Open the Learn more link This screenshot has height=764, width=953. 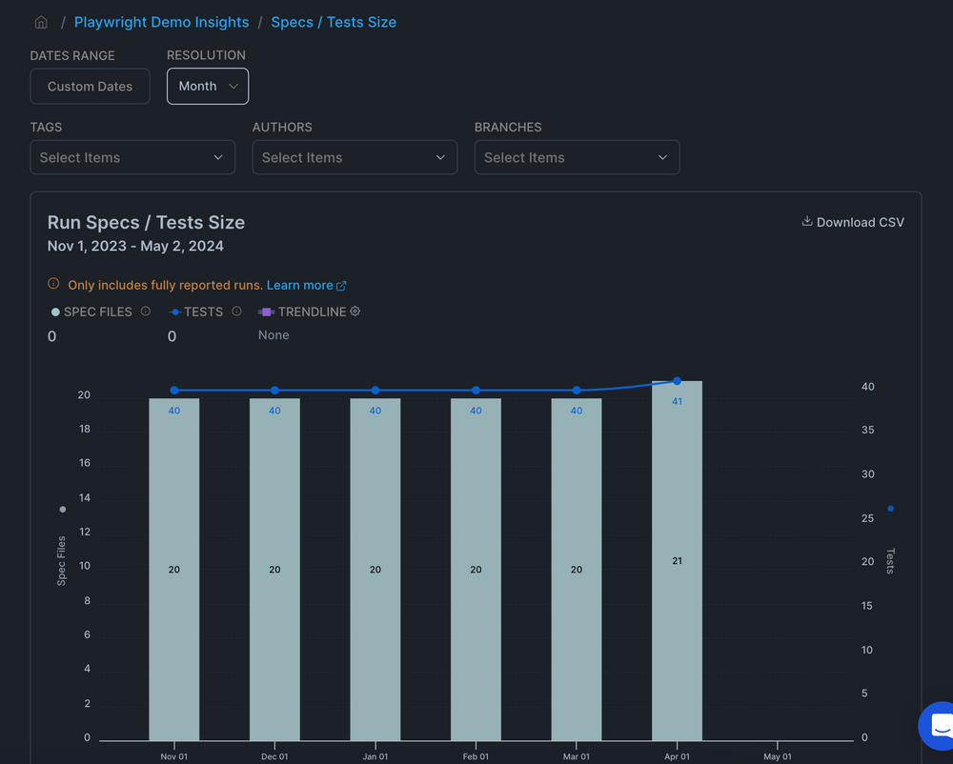point(298,285)
